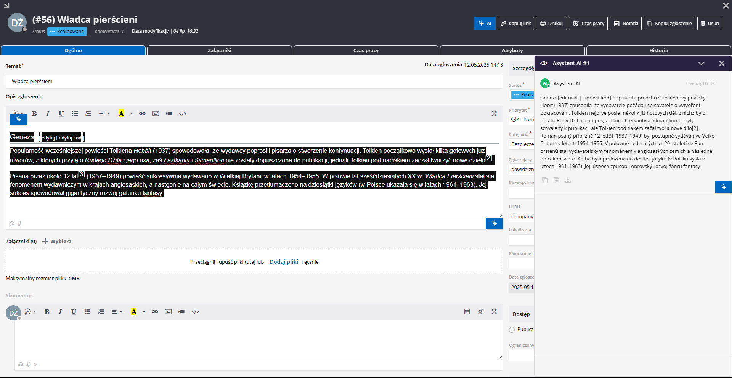
Task: Click paperclip attach icon in comment toolbar
Action: (480, 312)
